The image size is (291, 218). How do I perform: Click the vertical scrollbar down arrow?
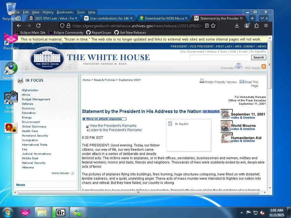pos(270,188)
